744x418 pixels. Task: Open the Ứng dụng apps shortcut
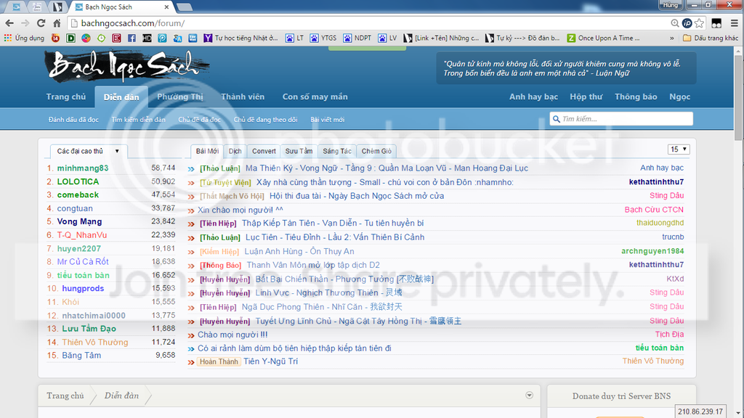24,38
